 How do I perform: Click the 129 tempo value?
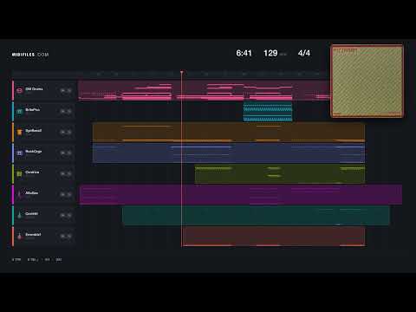pyautogui.click(x=270, y=53)
